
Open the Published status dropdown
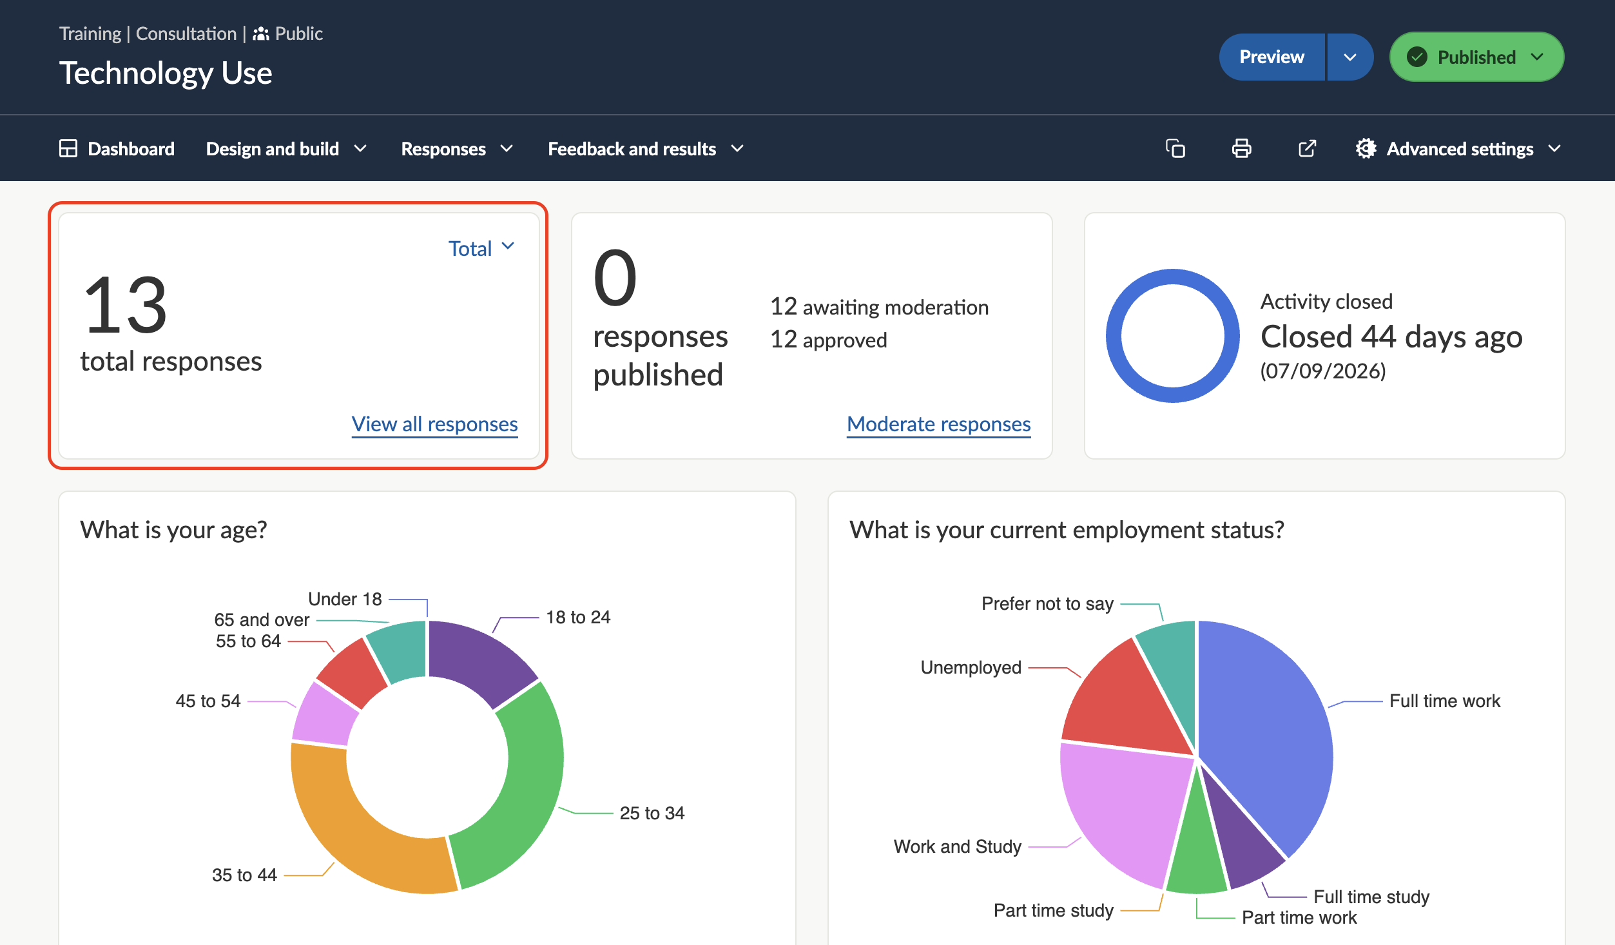pos(1476,57)
